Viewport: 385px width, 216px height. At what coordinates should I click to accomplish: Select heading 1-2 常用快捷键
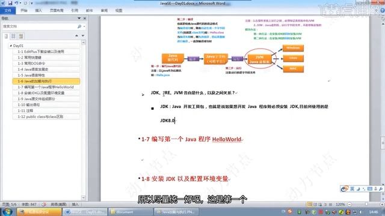tap(46, 58)
